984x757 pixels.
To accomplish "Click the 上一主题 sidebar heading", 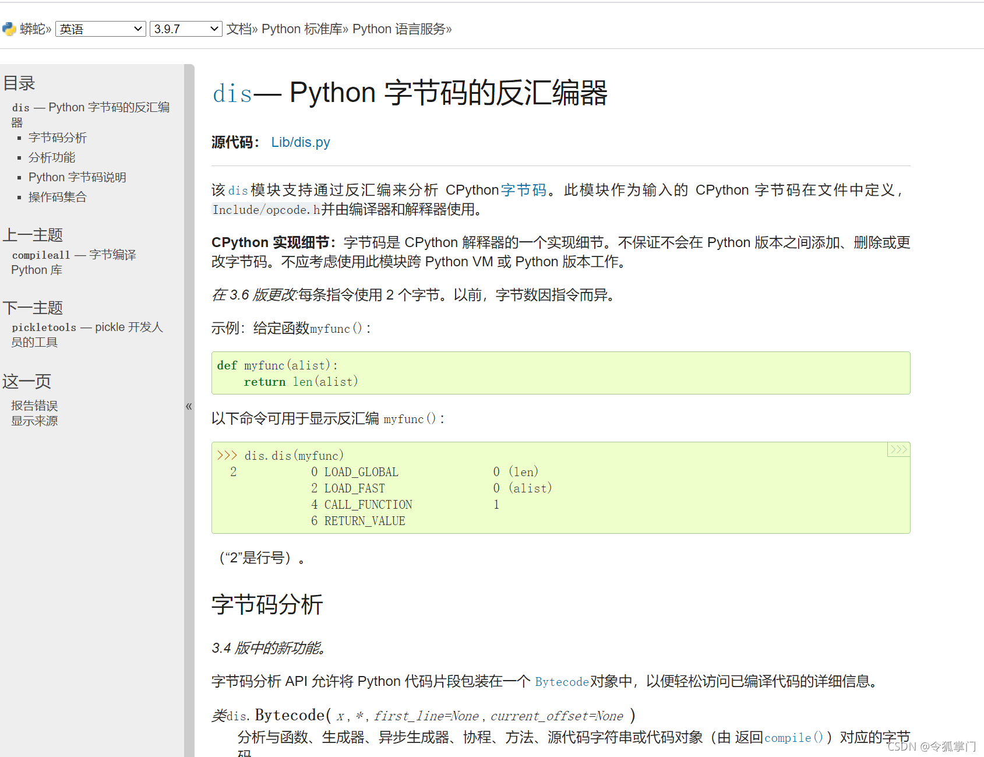I will (x=33, y=235).
